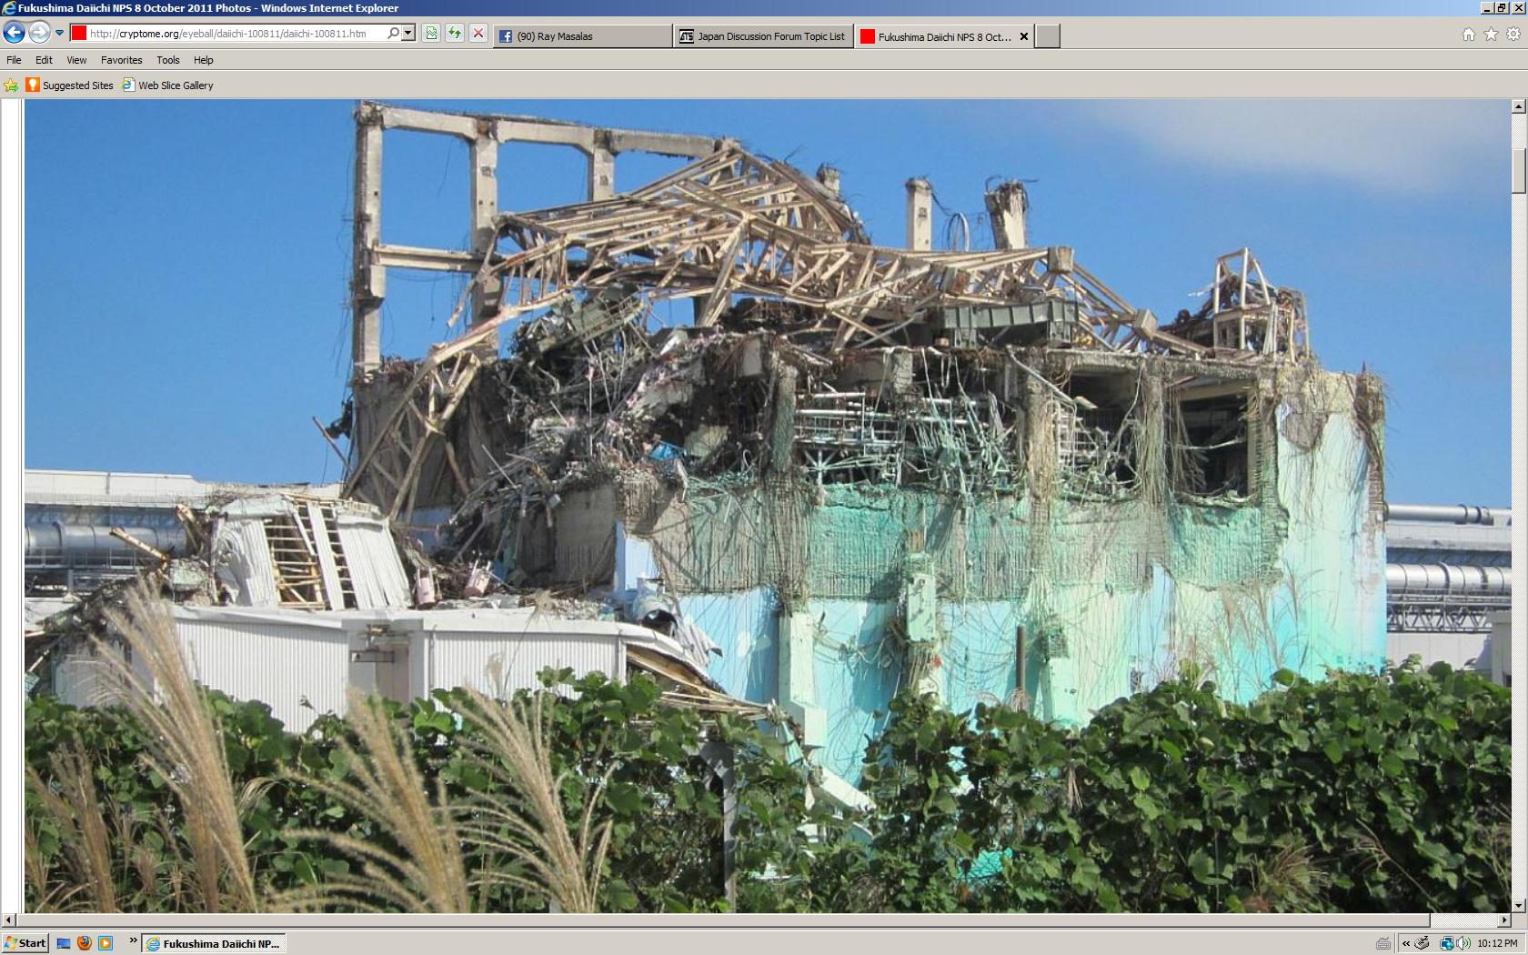Click the Facebook icon on Ray Masalas tab
This screenshot has height=955, width=1528.
506,36
